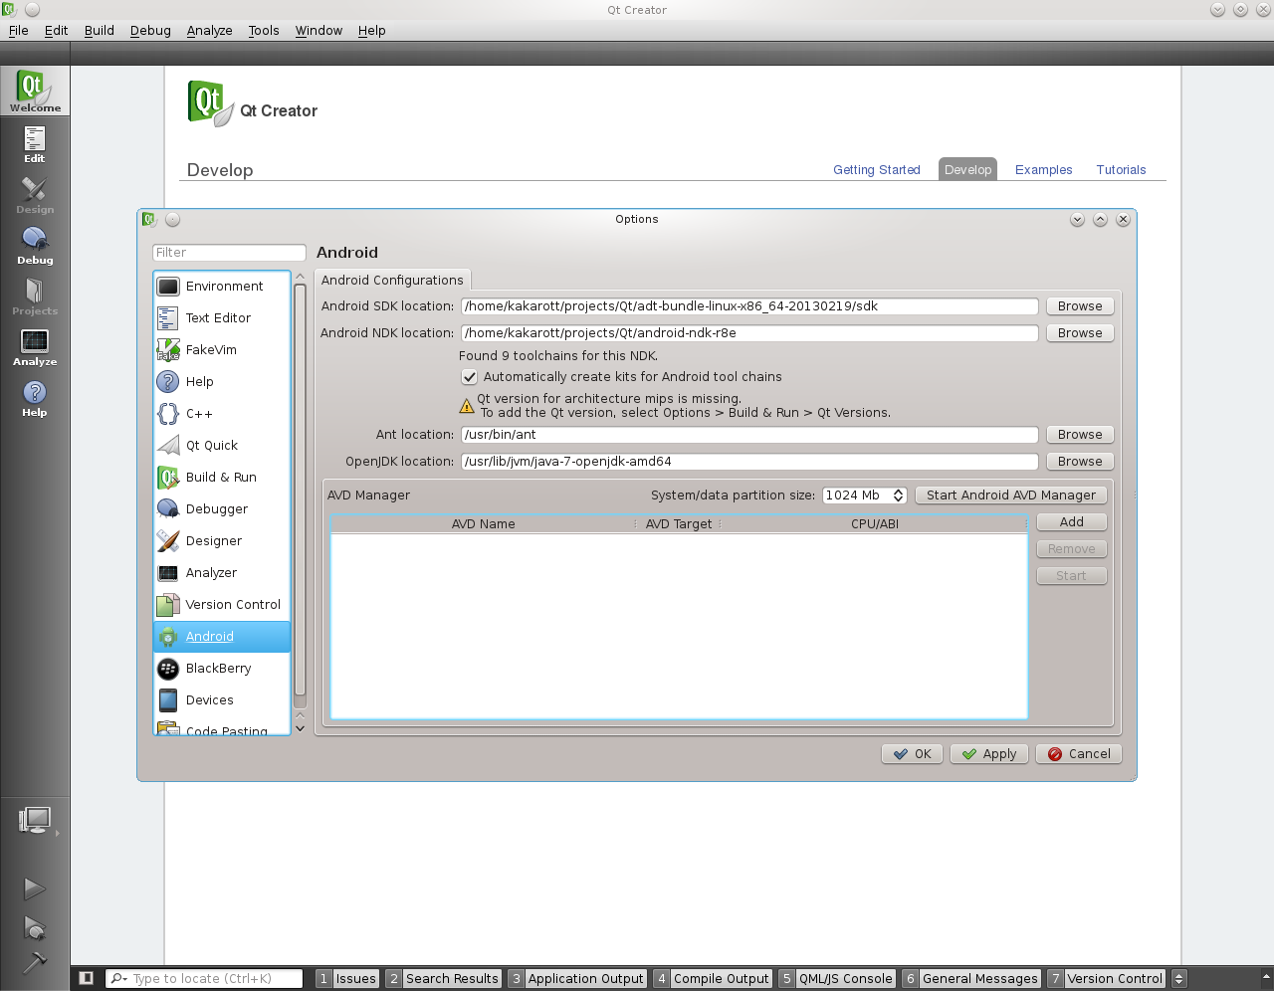Switch to Edit mode via sidebar icon
The width and height of the screenshot is (1274, 991).
click(x=34, y=142)
